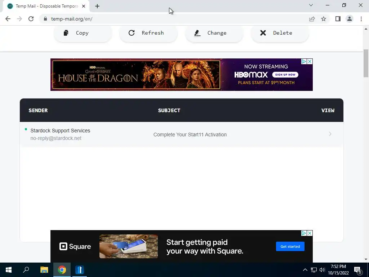The height and width of the screenshot is (277, 369).
Task: Open Windows taskbar search
Action: pos(26,270)
